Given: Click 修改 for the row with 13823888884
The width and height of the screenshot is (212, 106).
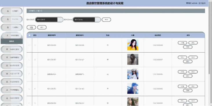Looking at the screenshot, I should [193, 101].
